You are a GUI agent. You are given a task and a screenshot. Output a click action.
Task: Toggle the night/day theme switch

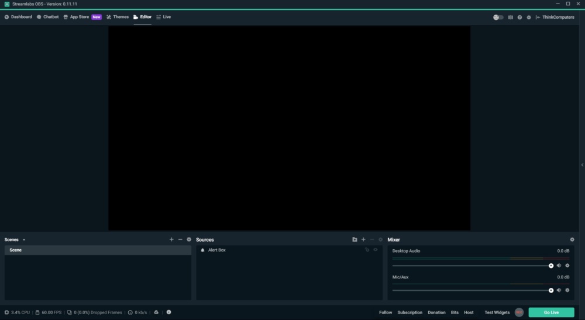pyautogui.click(x=498, y=17)
